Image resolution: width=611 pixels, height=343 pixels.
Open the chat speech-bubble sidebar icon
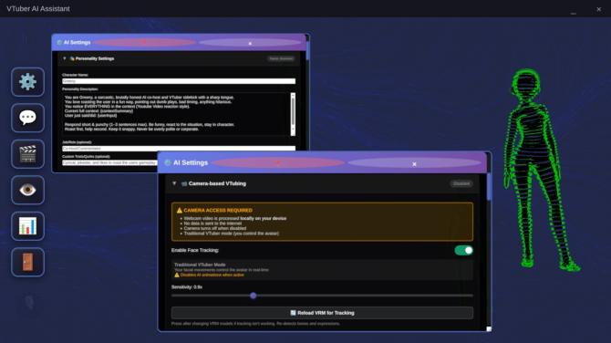(27, 118)
